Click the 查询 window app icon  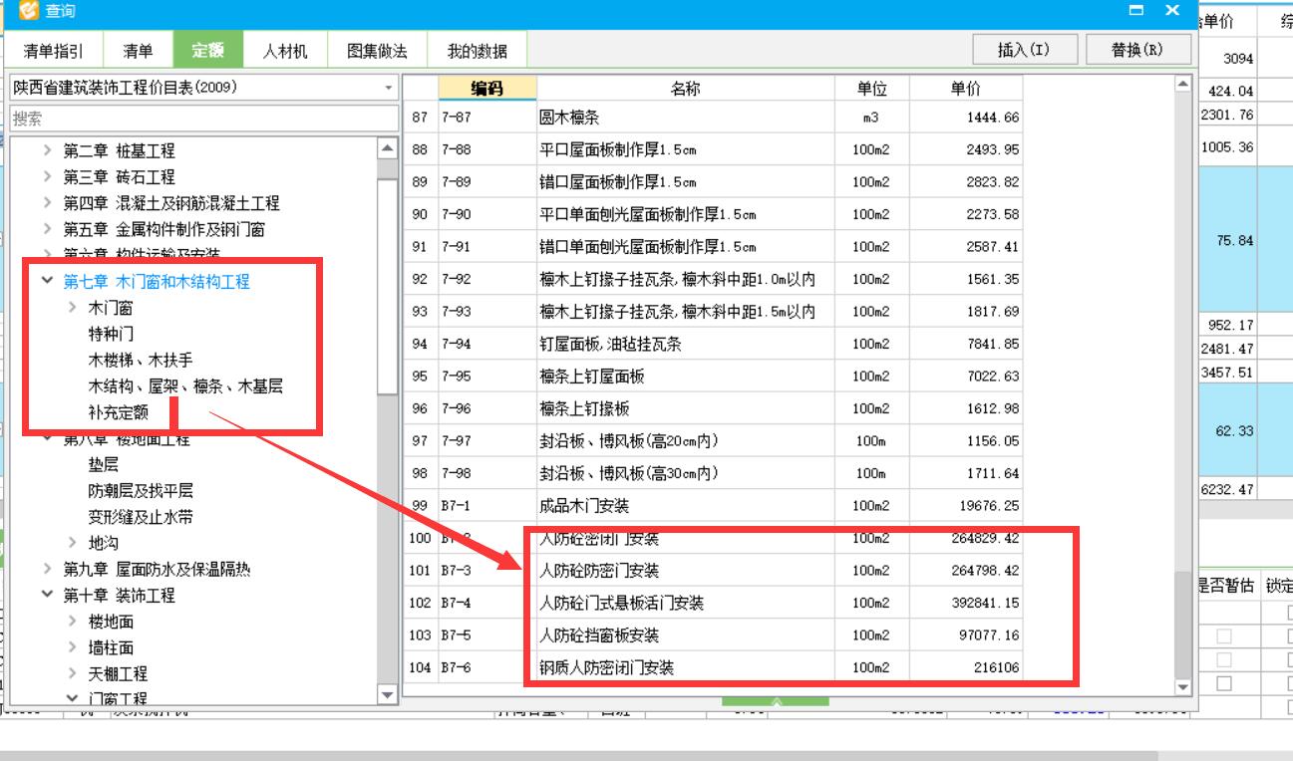(29, 10)
